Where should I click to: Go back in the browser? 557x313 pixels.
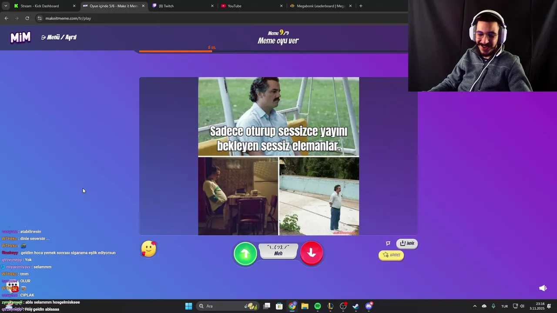click(x=6, y=18)
